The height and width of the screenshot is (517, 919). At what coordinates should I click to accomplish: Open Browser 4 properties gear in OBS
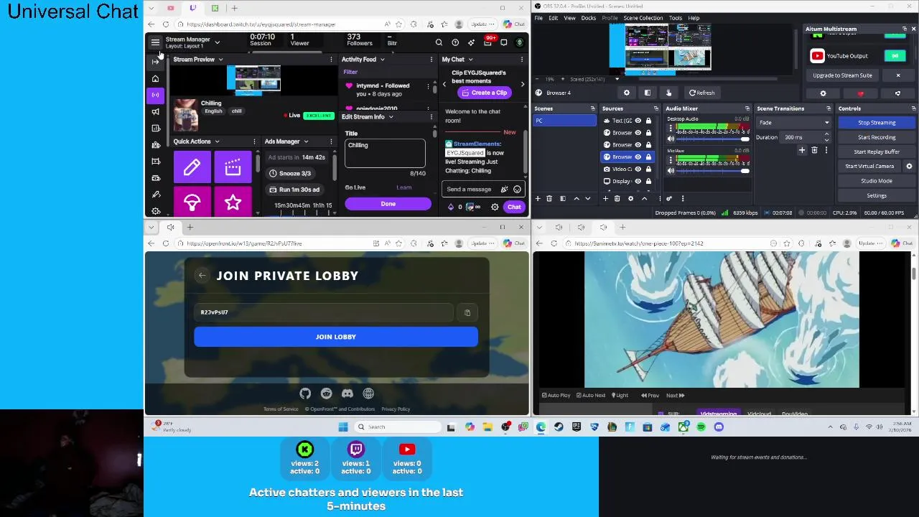627,93
